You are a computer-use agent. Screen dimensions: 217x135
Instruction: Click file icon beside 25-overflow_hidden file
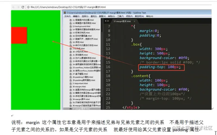[71, 68]
